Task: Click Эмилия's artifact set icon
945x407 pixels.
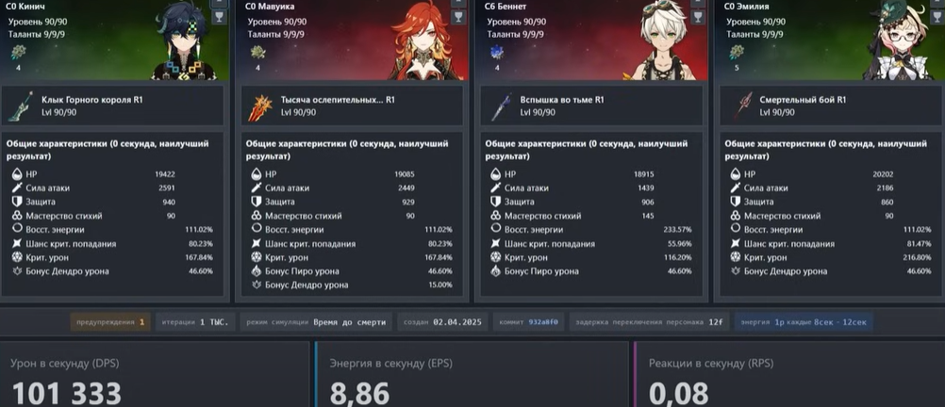Action: point(736,53)
